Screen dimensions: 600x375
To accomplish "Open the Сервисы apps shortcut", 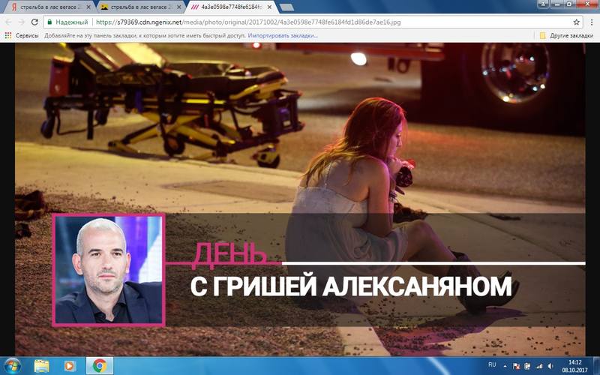I will click(22, 35).
